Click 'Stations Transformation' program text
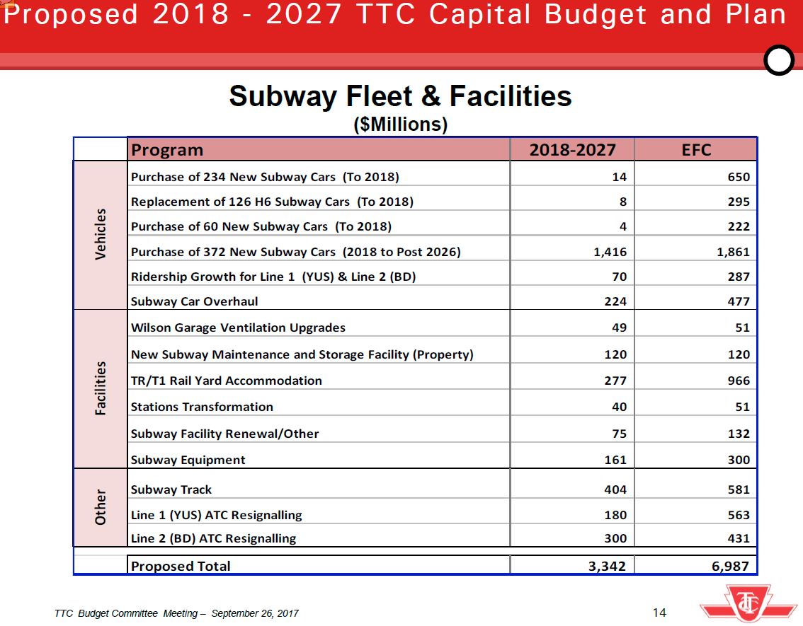 tap(202, 407)
